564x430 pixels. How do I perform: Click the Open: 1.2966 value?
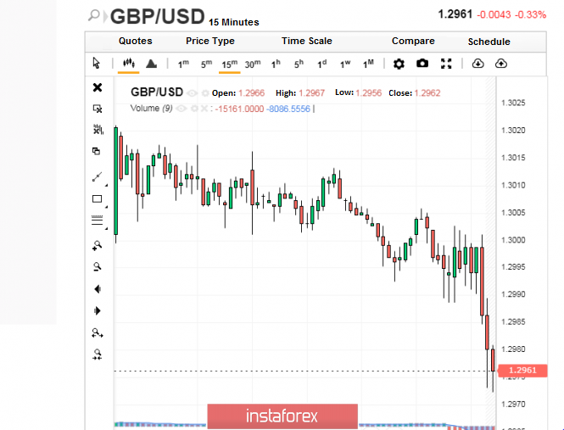pos(238,93)
